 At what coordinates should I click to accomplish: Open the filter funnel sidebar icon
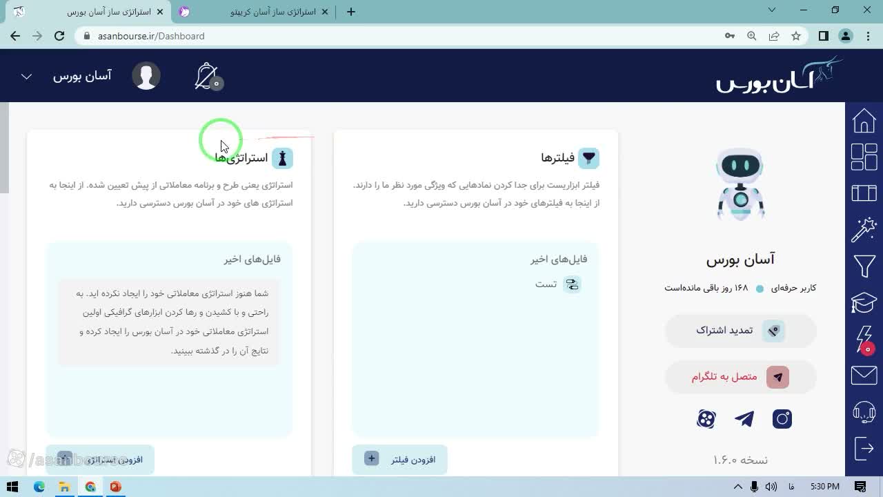(864, 266)
